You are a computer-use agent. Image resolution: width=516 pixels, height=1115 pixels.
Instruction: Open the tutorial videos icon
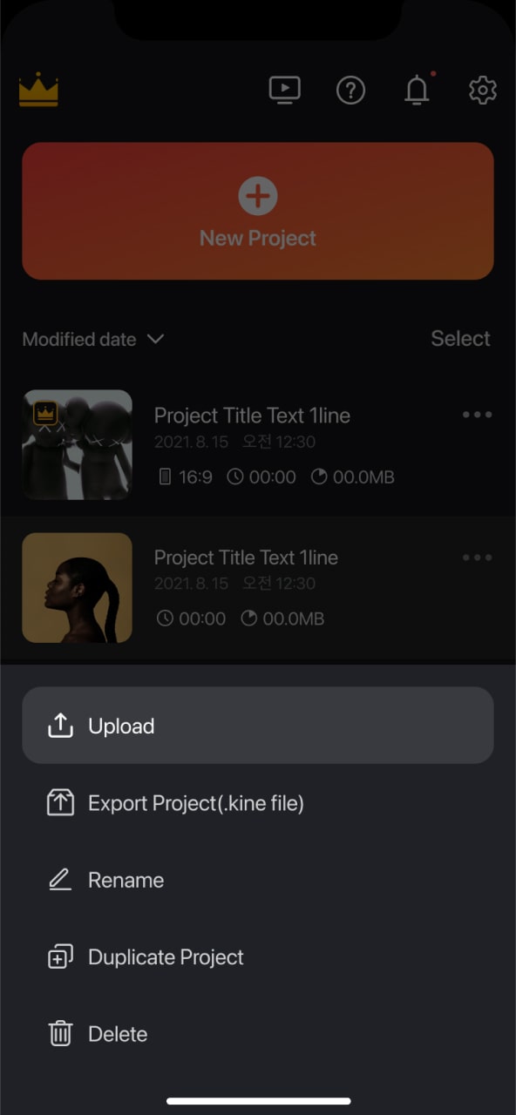[285, 90]
